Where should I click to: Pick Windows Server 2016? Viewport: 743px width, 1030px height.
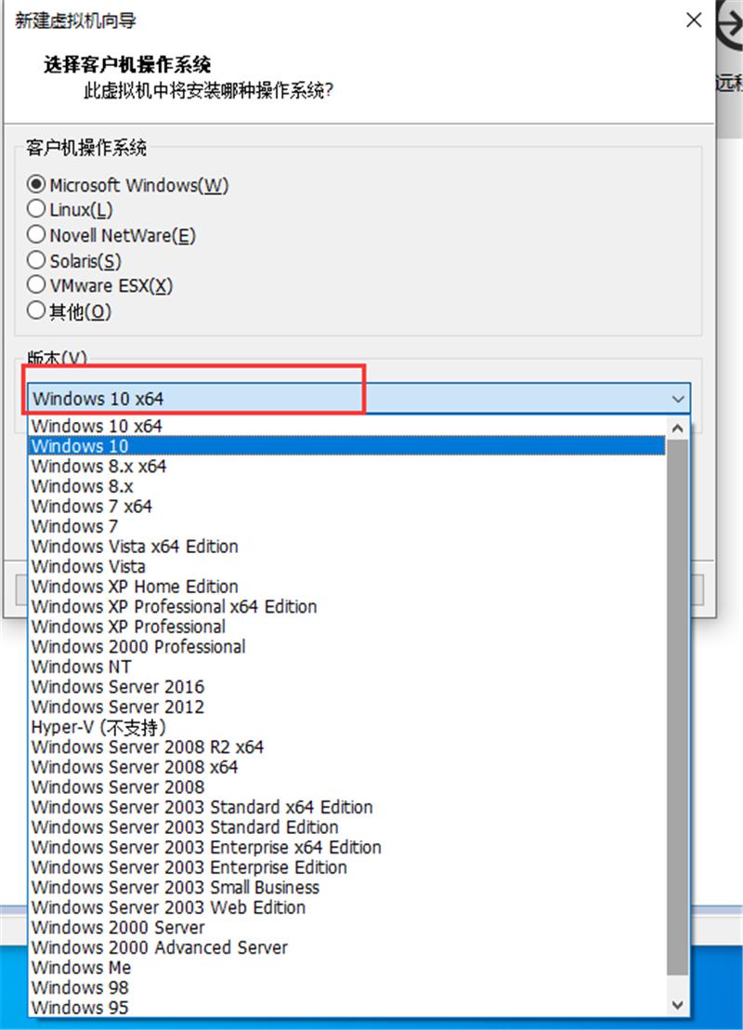[x=347, y=686]
